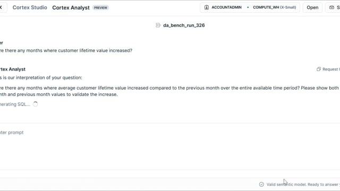This screenshot has height=191, width=340.
Task: Click the ACCOUNTADMIN role badge icon
Action: [207, 7]
